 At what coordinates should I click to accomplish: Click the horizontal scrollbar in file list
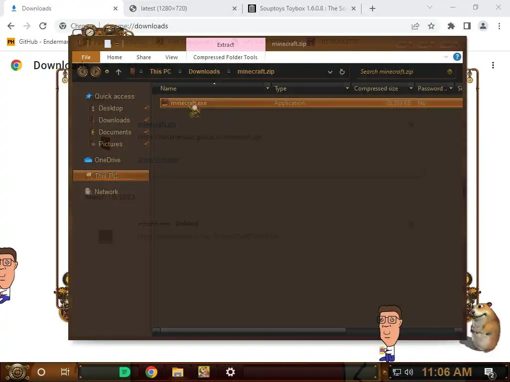coord(253,330)
